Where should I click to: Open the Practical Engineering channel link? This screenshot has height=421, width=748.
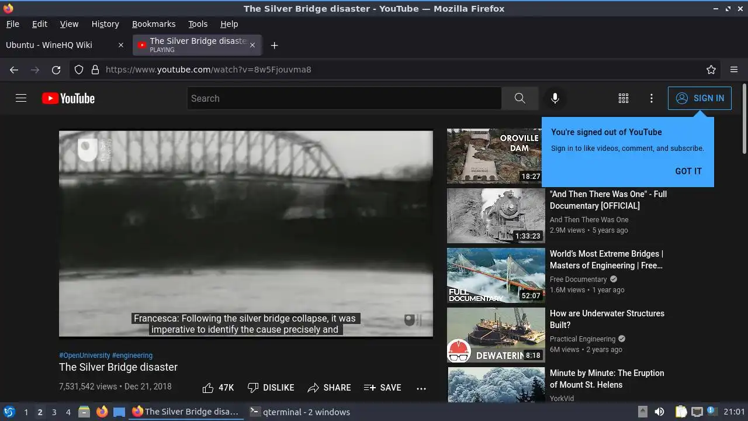(x=583, y=339)
